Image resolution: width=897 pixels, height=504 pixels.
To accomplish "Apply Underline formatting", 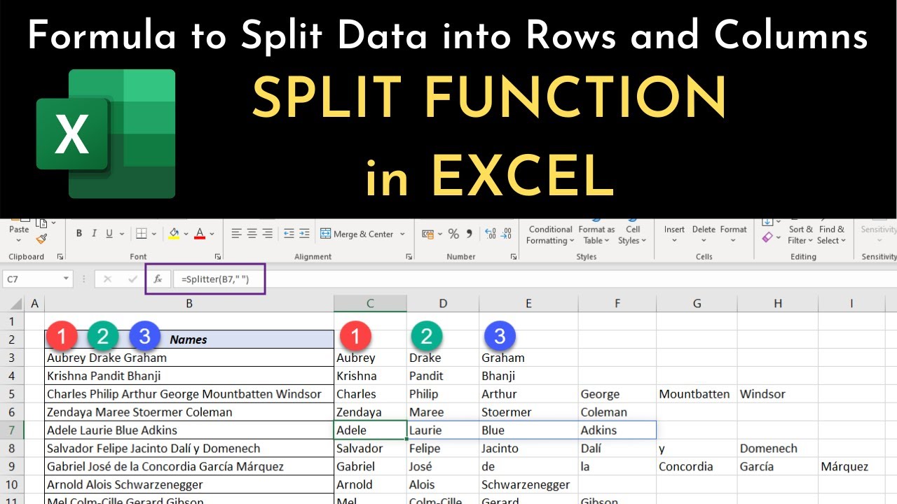I will [x=110, y=234].
